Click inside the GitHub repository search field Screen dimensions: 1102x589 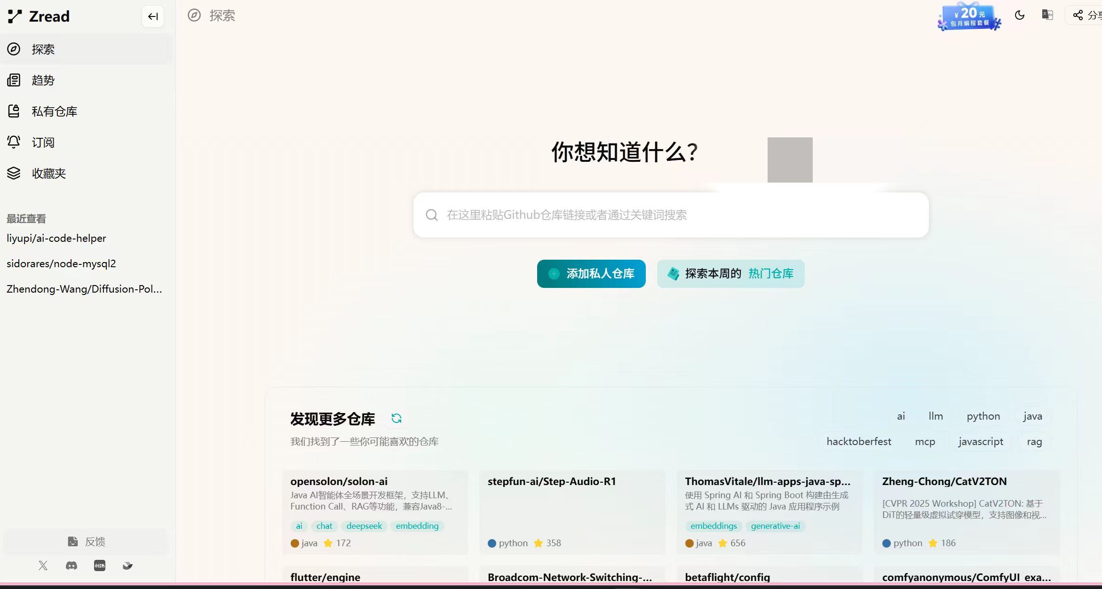[x=611, y=215]
